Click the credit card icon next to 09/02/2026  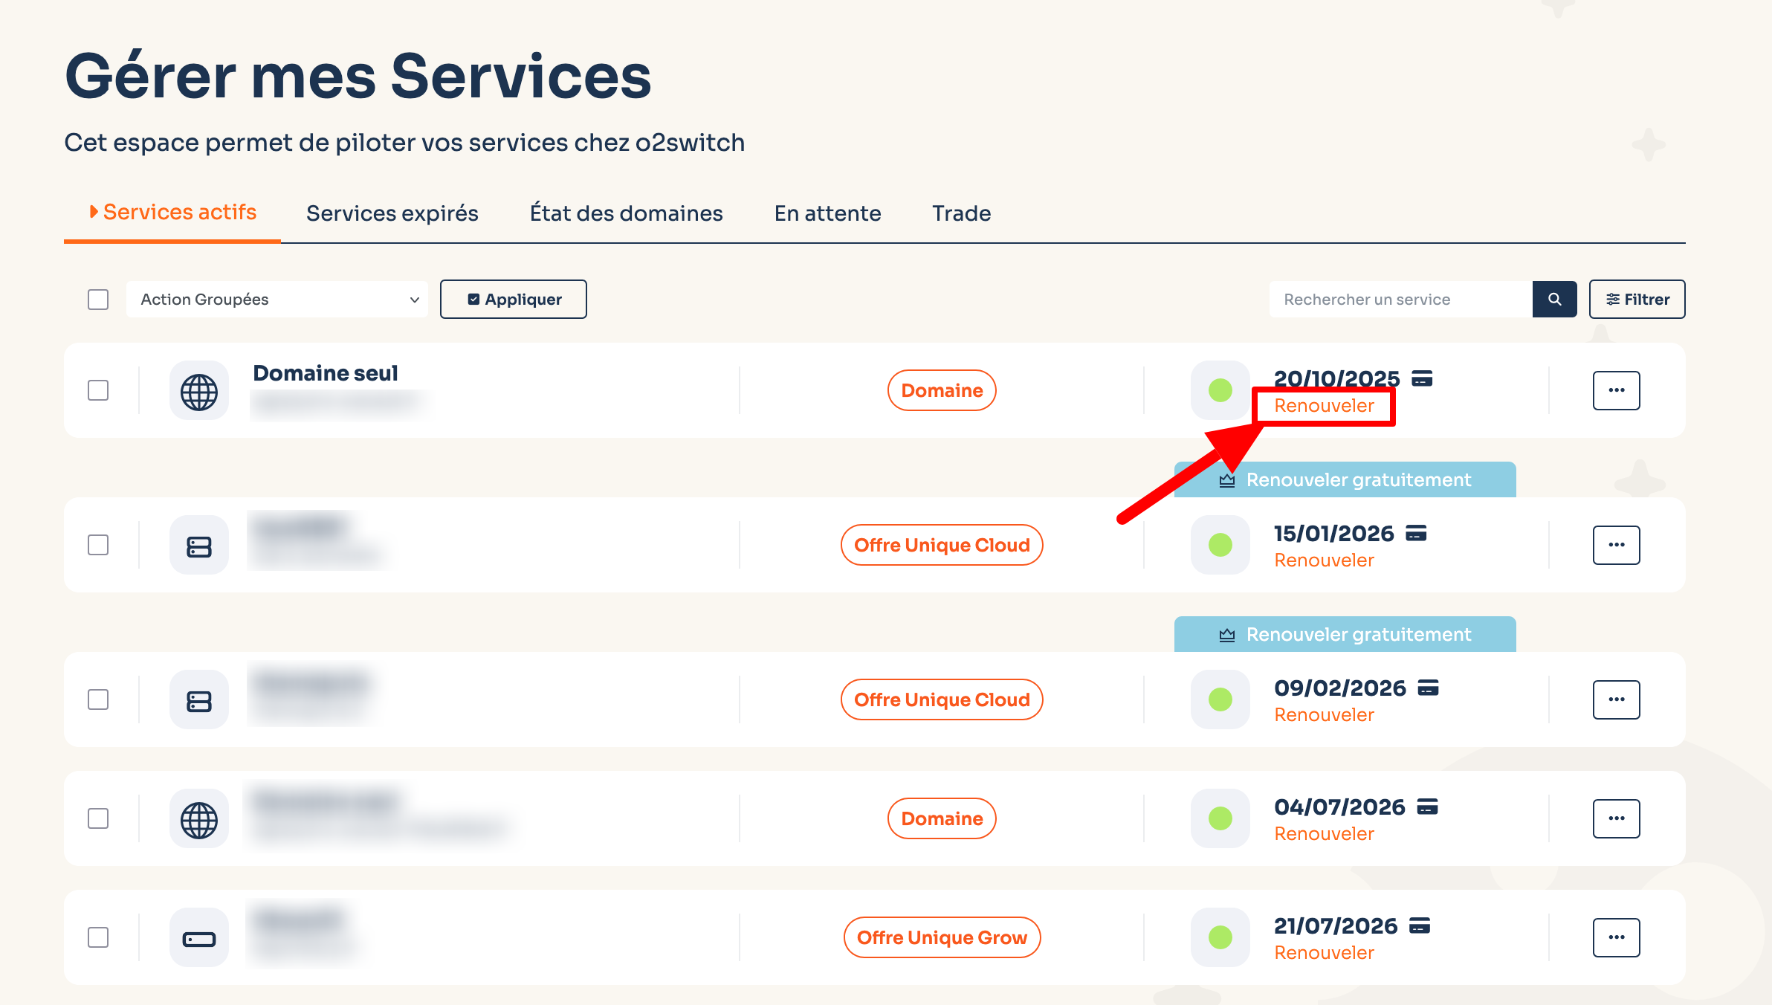(x=1428, y=688)
